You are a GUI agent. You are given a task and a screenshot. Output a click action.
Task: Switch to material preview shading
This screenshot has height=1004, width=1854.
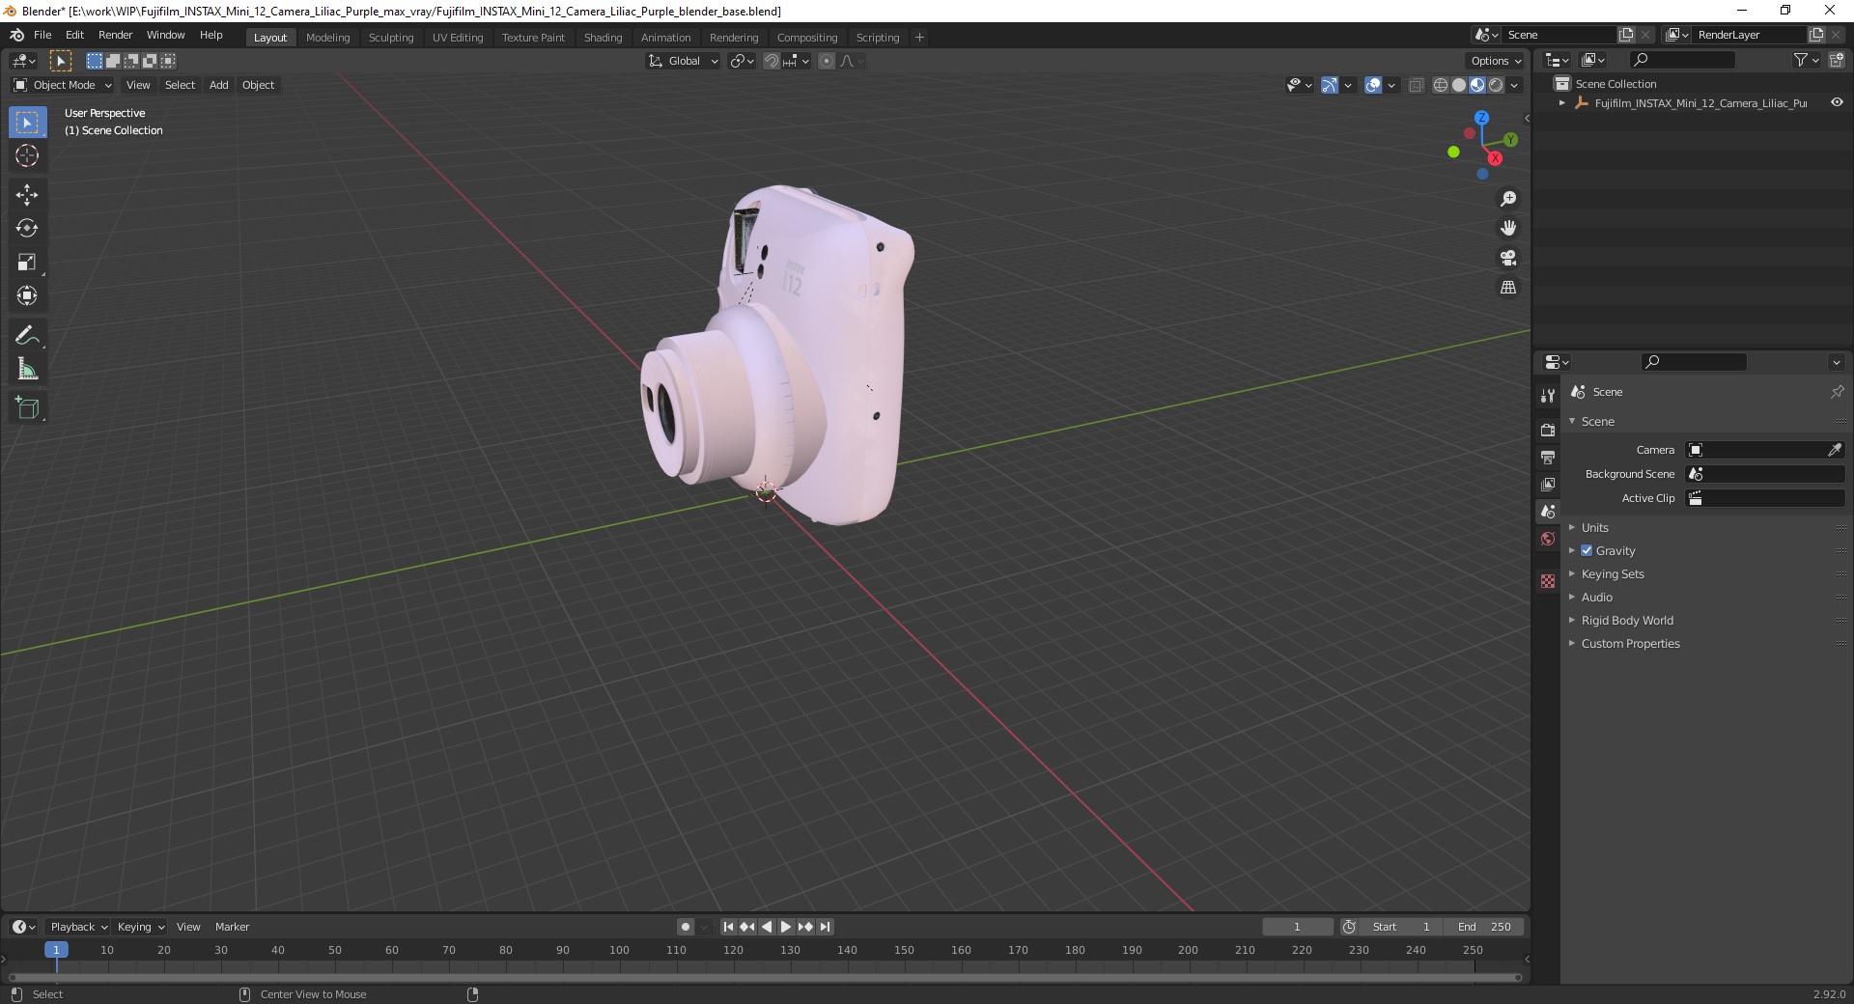pos(1477,85)
